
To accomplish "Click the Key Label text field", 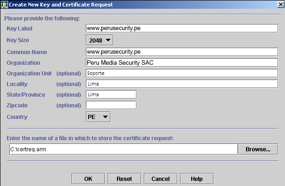I will pos(181,28).
